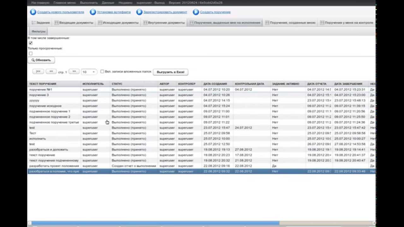This screenshot has height=227, width=404.
Task: Enable the 'Только просроченные' checkbox
Action: pos(31,54)
